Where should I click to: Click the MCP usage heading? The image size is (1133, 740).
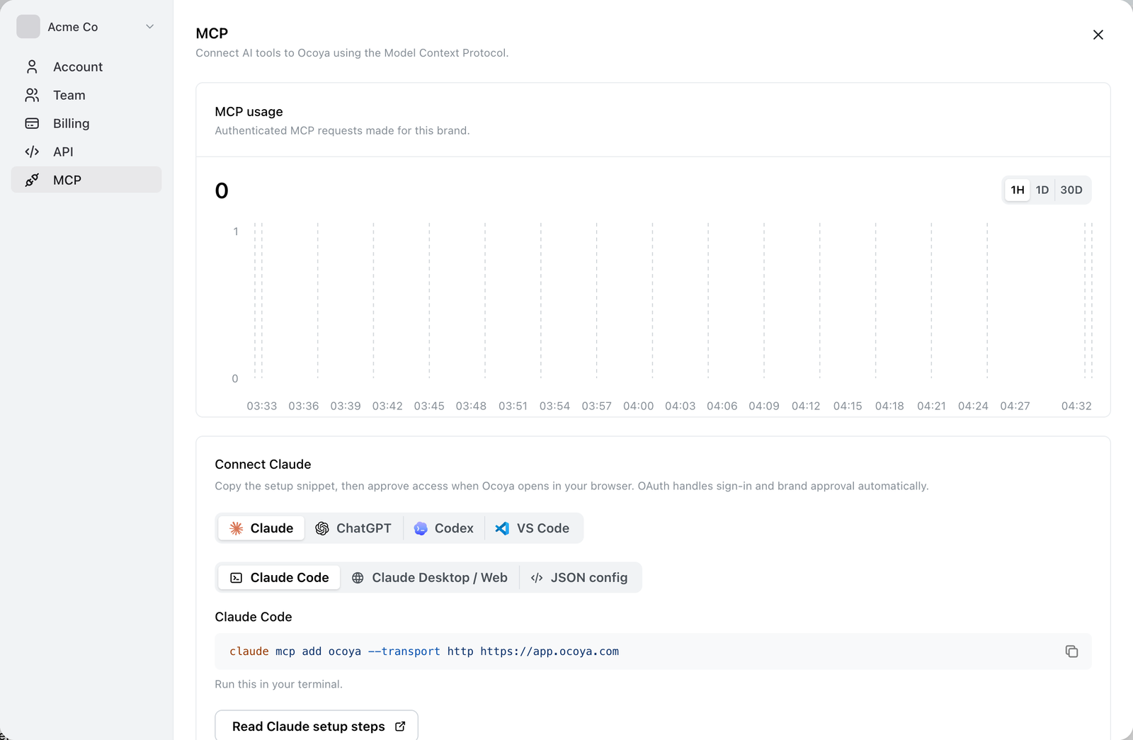(x=249, y=112)
